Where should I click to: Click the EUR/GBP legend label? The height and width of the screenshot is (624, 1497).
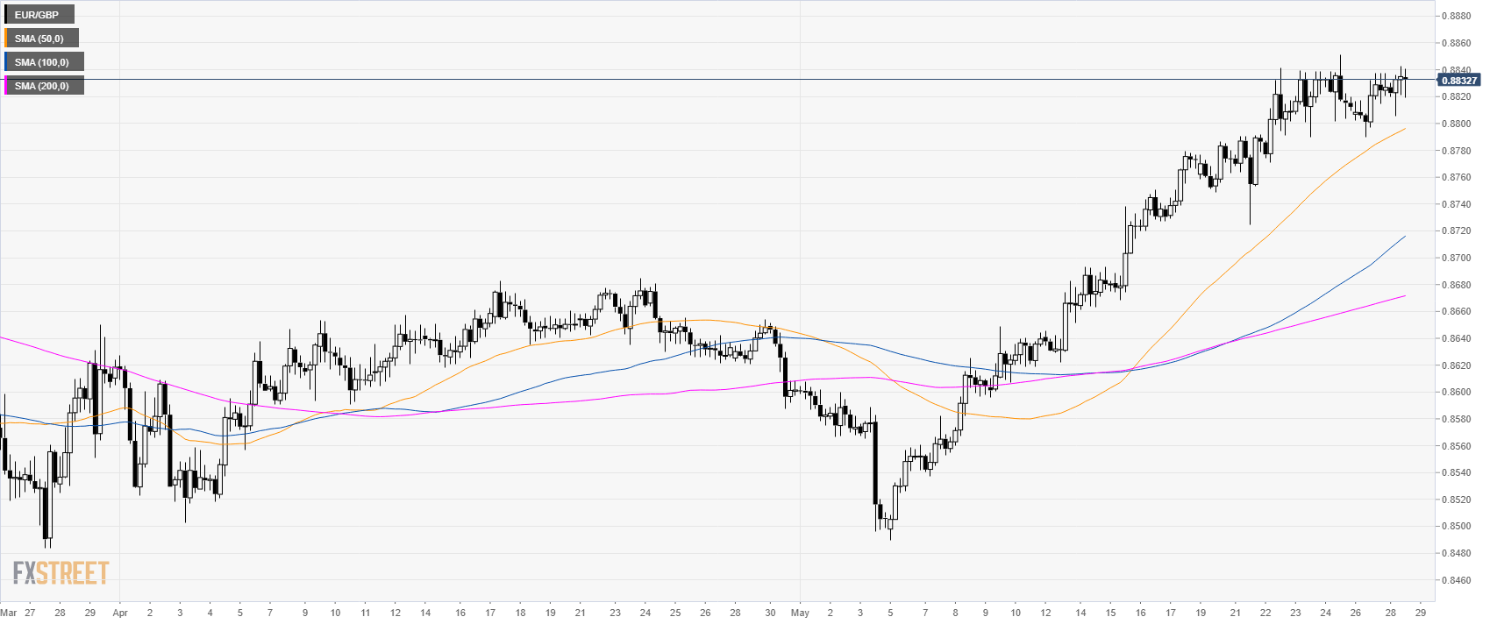(x=37, y=15)
